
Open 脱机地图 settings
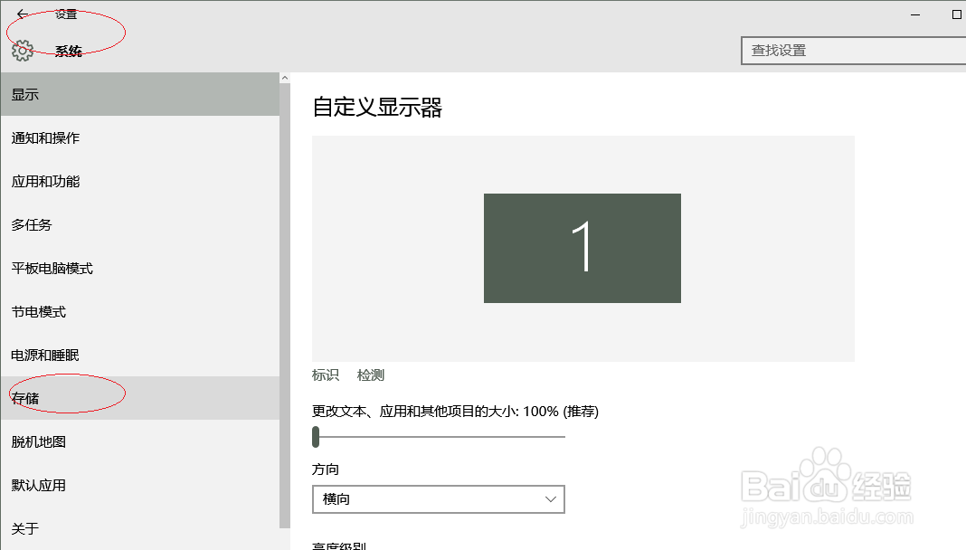(x=140, y=441)
